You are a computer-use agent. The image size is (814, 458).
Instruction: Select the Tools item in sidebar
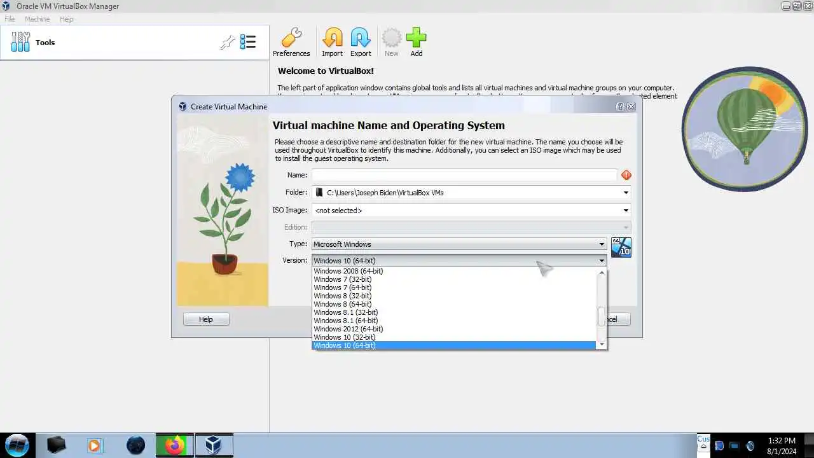pos(135,43)
